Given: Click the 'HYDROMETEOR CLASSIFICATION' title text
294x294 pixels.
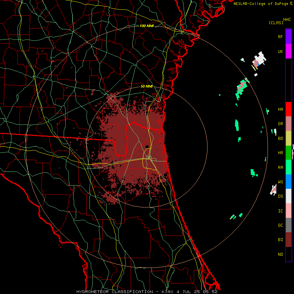Looking at the screenshot, I should (115, 292).
